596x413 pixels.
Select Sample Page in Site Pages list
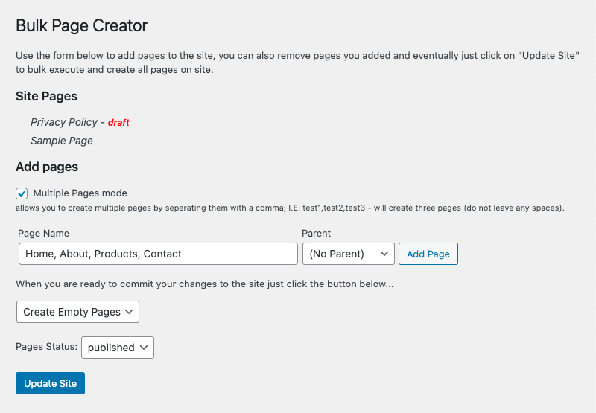(x=62, y=141)
